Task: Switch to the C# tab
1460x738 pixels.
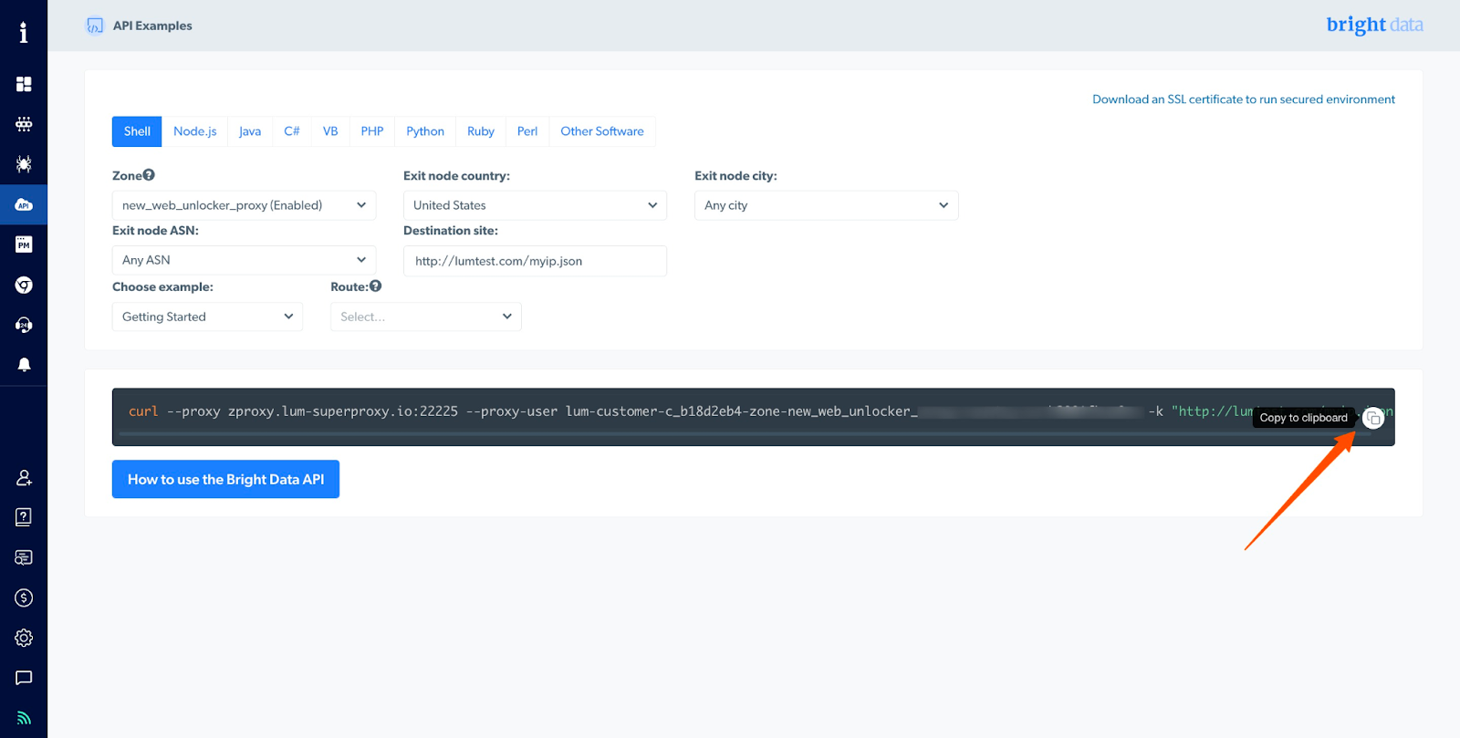Action: tap(292, 131)
